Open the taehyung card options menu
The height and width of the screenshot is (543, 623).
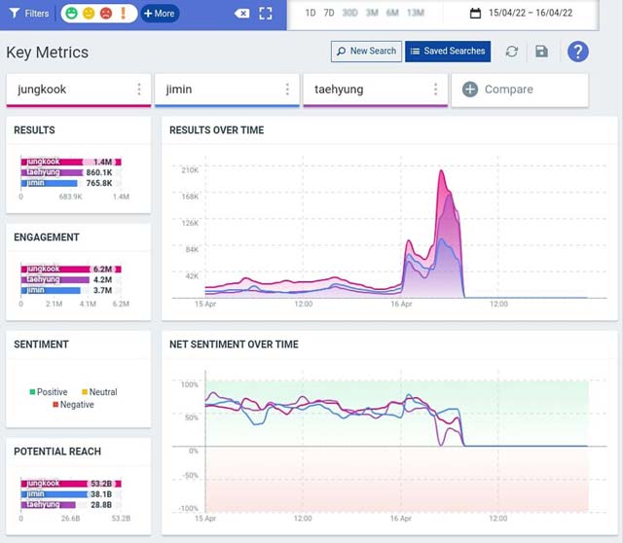point(435,89)
